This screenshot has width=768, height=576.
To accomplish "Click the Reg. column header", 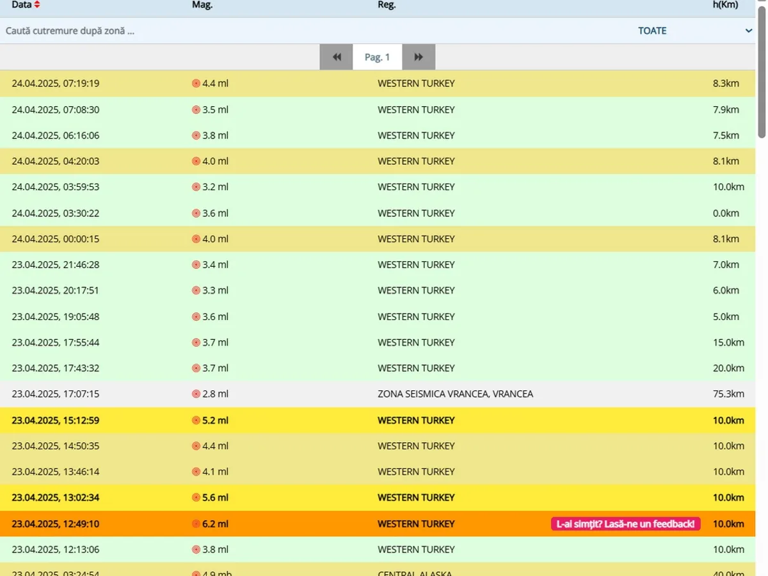I will click(x=387, y=5).
